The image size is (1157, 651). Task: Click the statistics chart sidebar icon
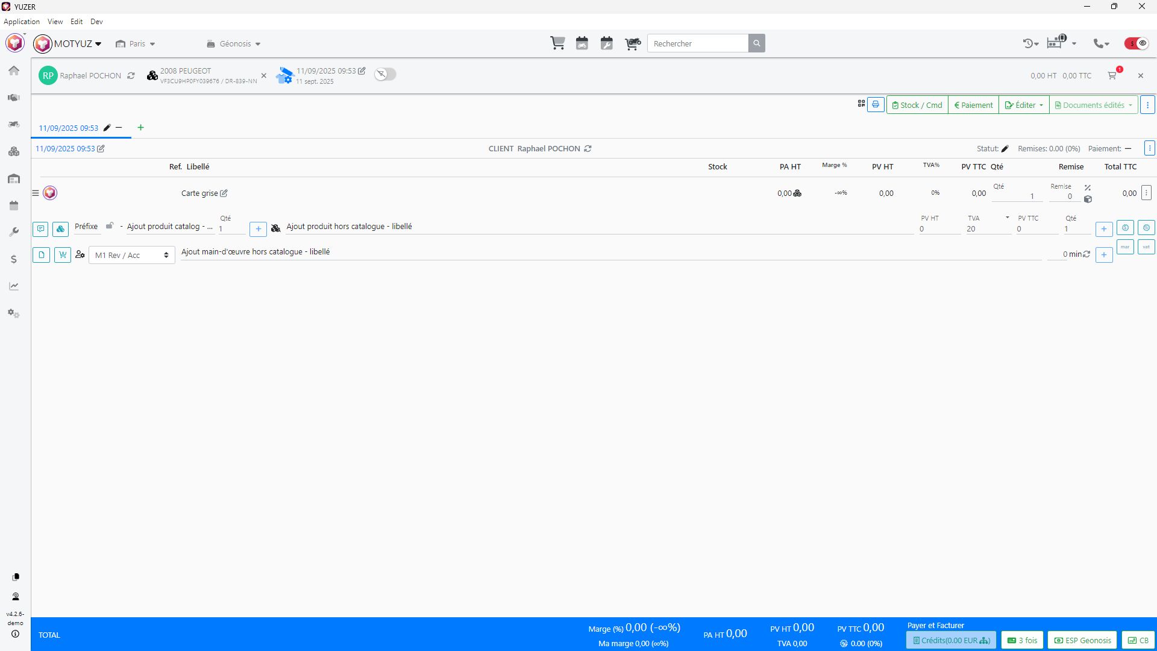pos(14,286)
